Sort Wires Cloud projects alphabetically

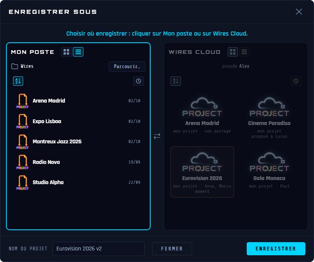[176, 81]
